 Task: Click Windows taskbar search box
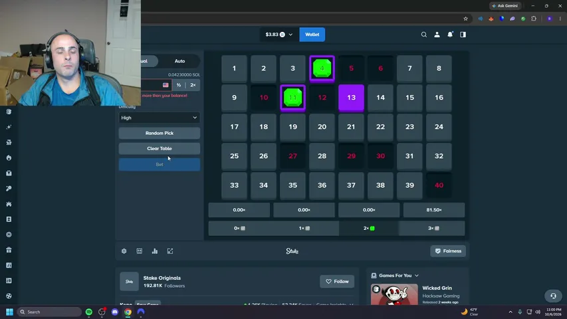click(49, 312)
